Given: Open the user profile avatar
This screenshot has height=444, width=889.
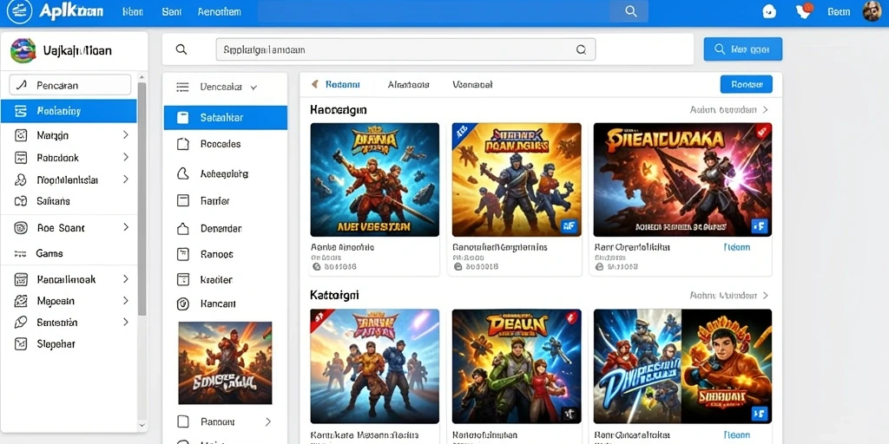Looking at the screenshot, I should (872, 11).
